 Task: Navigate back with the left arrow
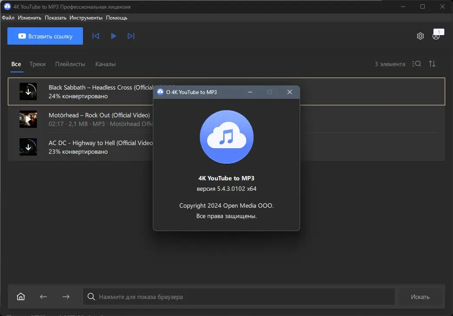coord(43,296)
